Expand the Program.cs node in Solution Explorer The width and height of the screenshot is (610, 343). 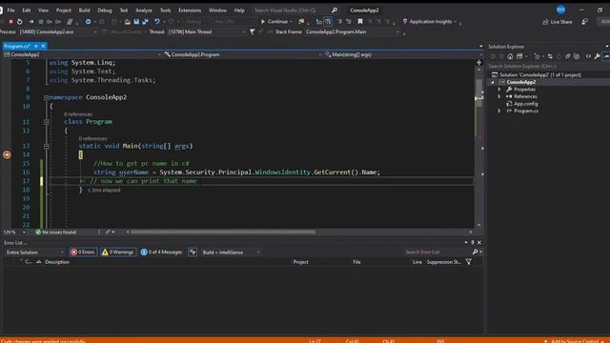[499, 111]
